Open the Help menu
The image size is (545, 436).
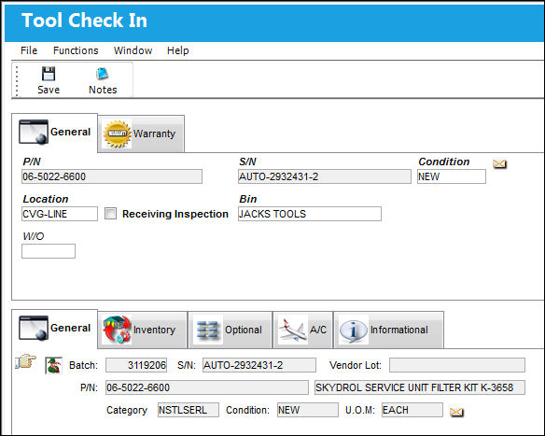(177, 50)
